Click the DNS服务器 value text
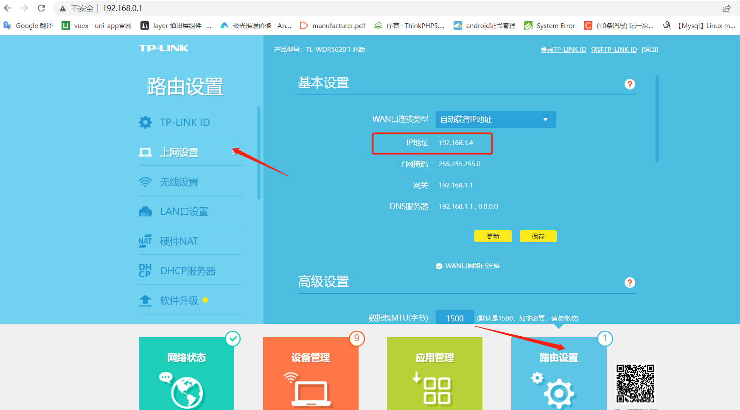The height and width of the screenshot is (410, 740). (x=468, y=206)
